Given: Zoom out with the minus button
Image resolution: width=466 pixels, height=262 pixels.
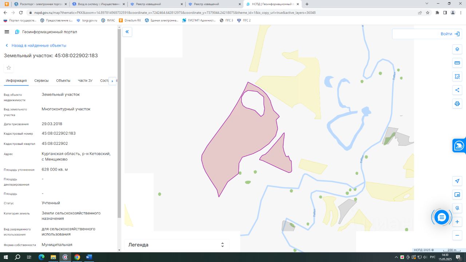Looking at the screenshot, I should [x=457, y=235].
